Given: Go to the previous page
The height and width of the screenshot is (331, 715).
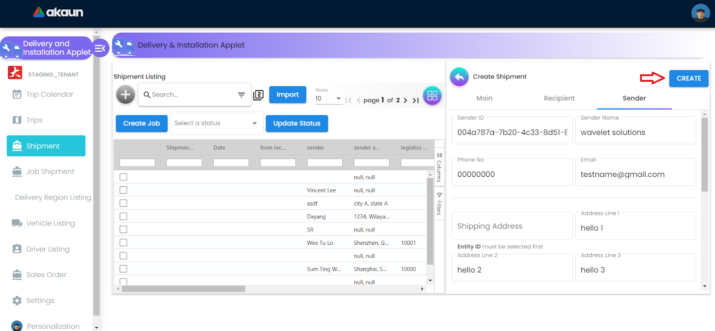Looking at the screenshot, I should pyautogui.click(x=358, y=101).
